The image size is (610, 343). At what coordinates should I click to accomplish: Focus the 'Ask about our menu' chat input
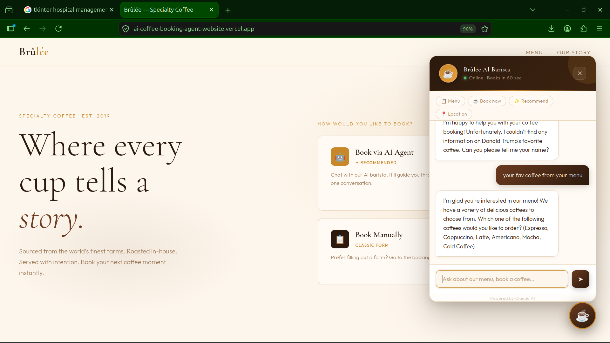502,279
